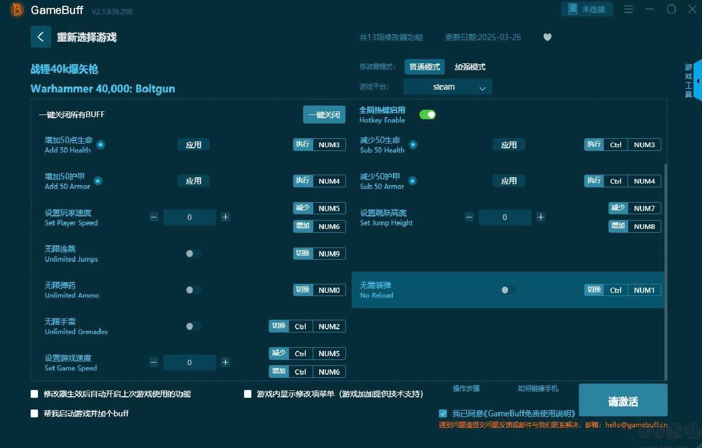Click Ctrl NUM3 hotkey for Sub 50 Health
Screen dimensions: 702x448
click(x=622, y=145)
